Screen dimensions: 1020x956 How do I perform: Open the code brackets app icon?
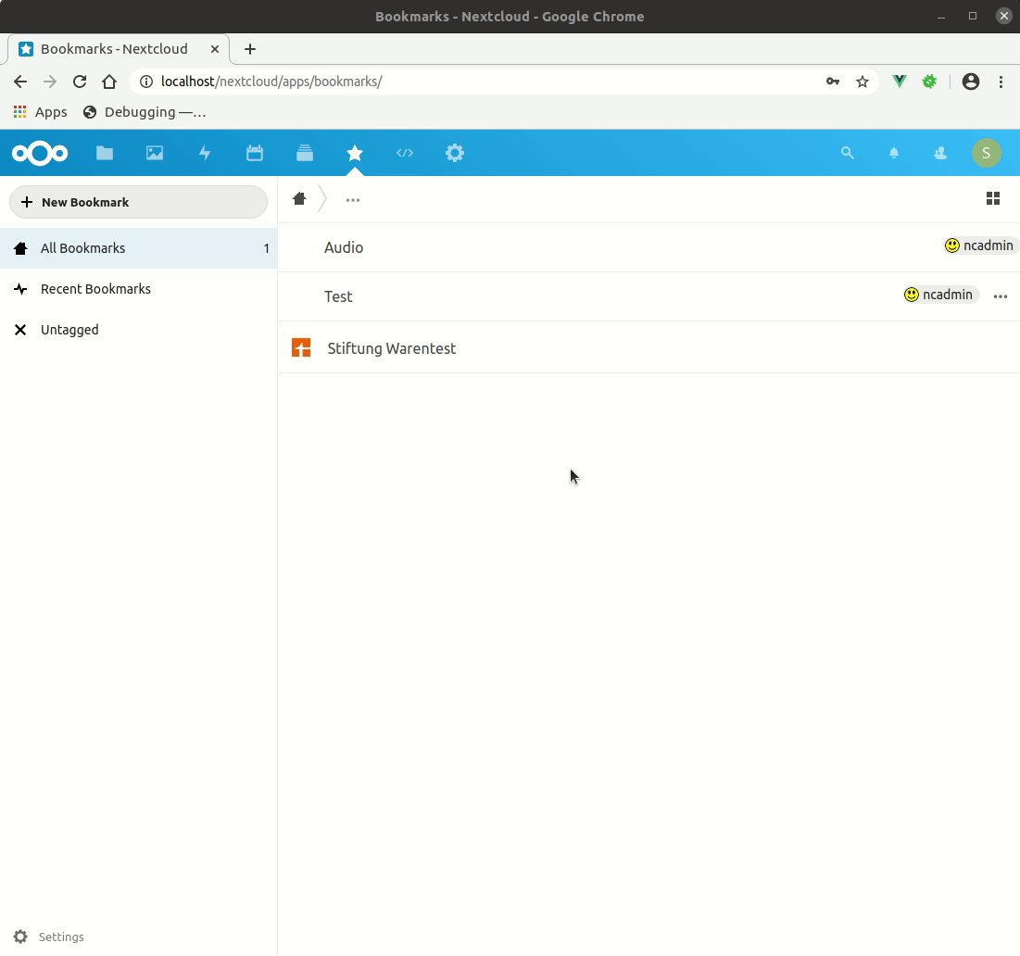405,154
